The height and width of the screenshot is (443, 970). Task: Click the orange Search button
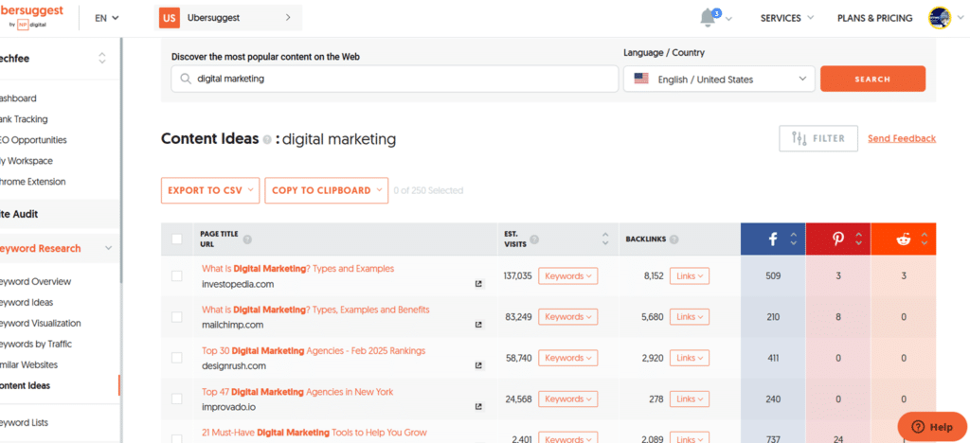[x=872, y=80]
